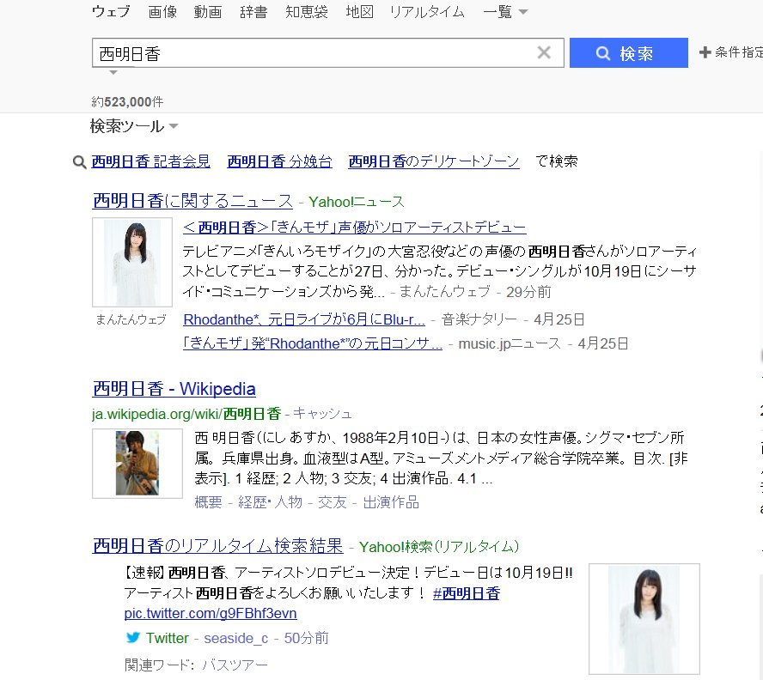Open 「きんモザ」発 Rhodanthe* の元日コンサ... link
The image size is (763, 680).
click(x=313, y=344)
